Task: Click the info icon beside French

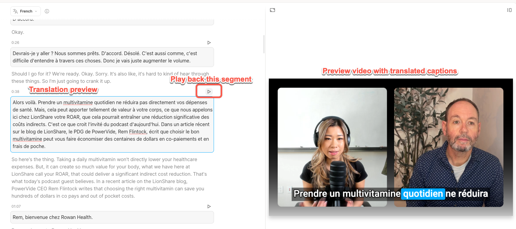Action: click(47, 11)
